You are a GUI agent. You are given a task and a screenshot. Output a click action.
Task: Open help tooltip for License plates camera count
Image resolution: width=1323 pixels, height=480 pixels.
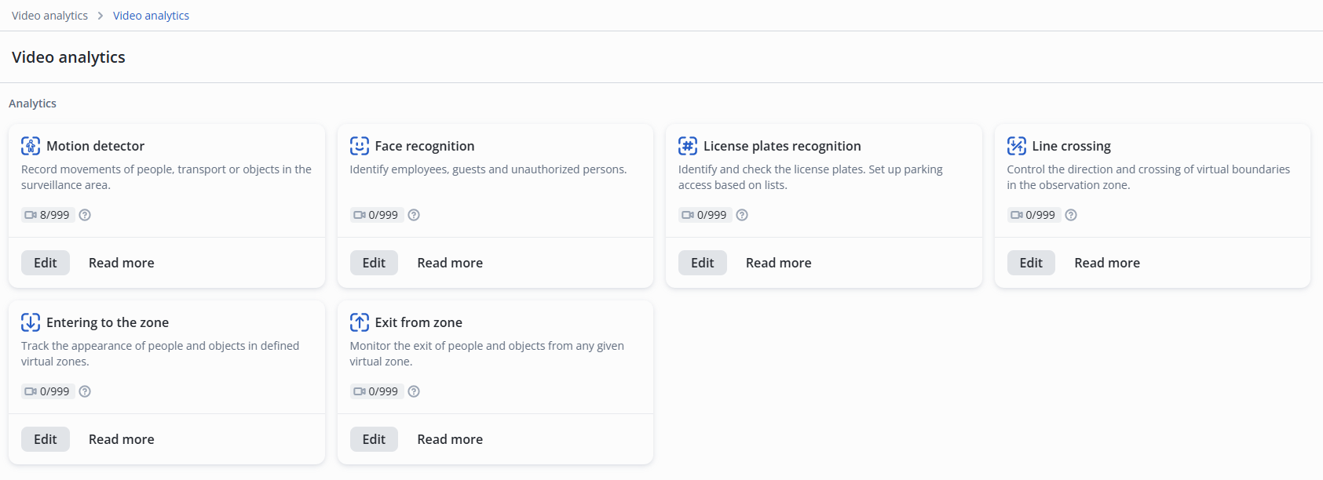coord(742,215)
